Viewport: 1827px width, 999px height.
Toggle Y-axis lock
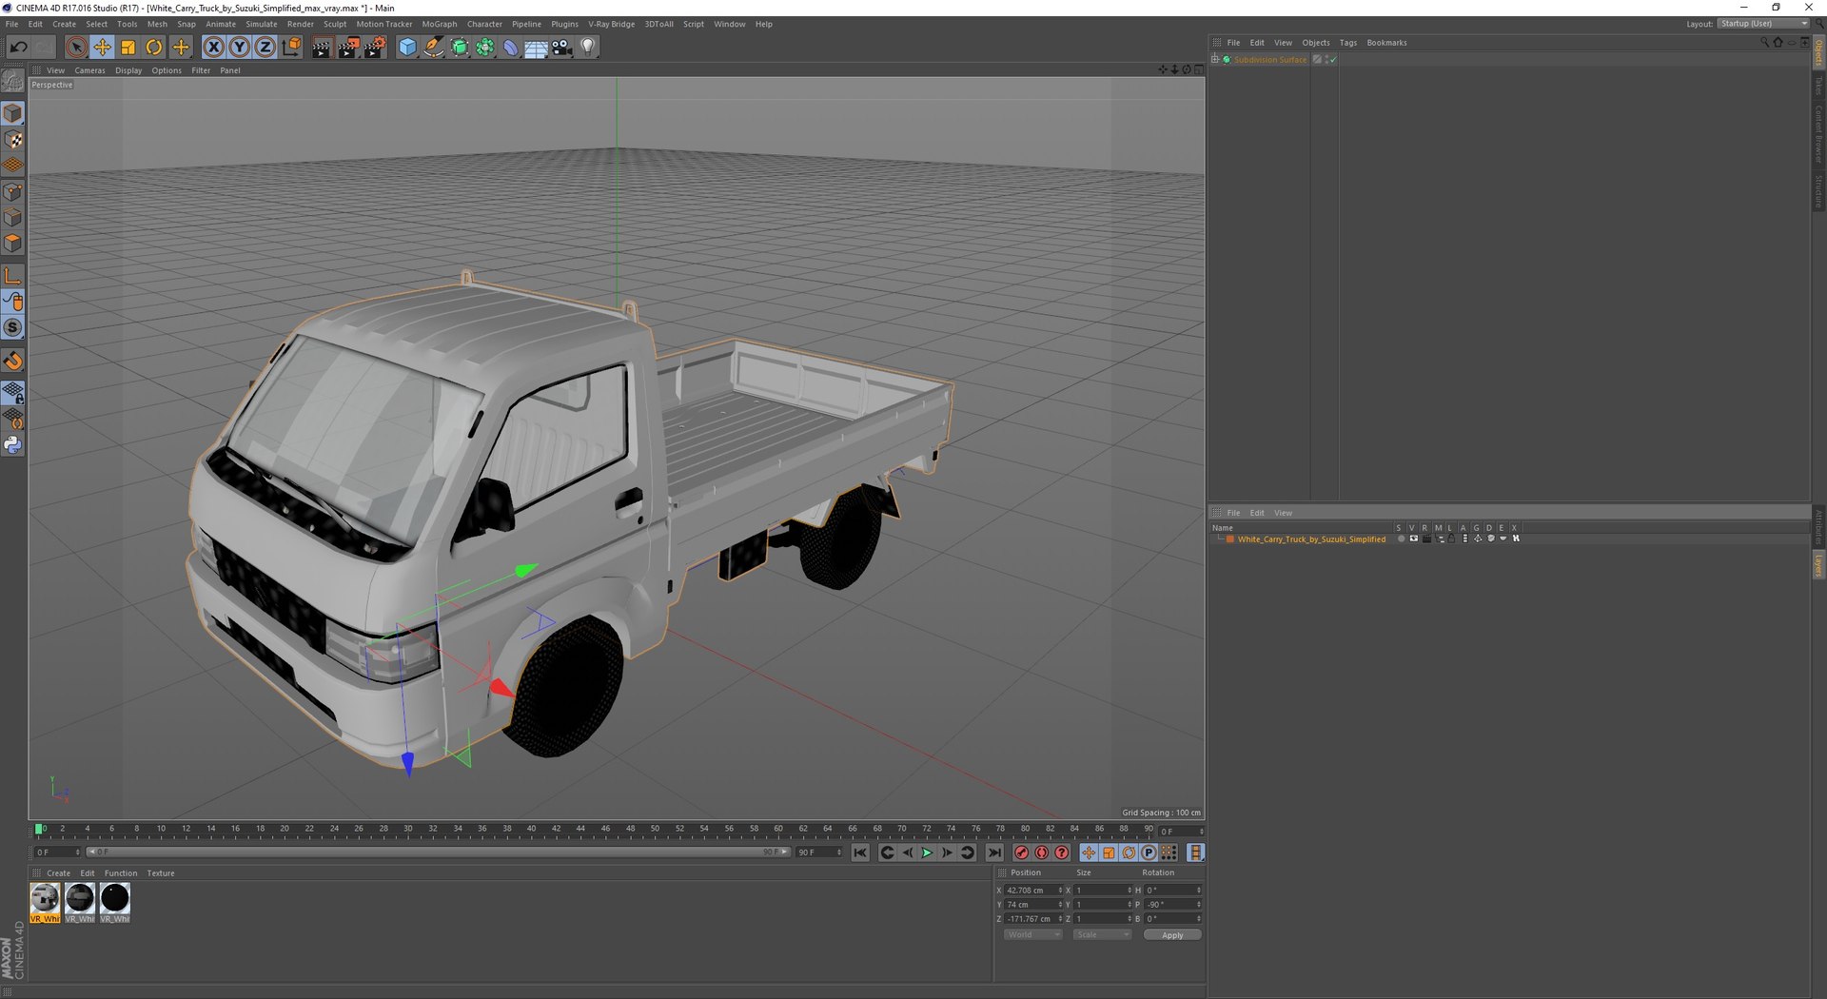[x=240, y=47]
